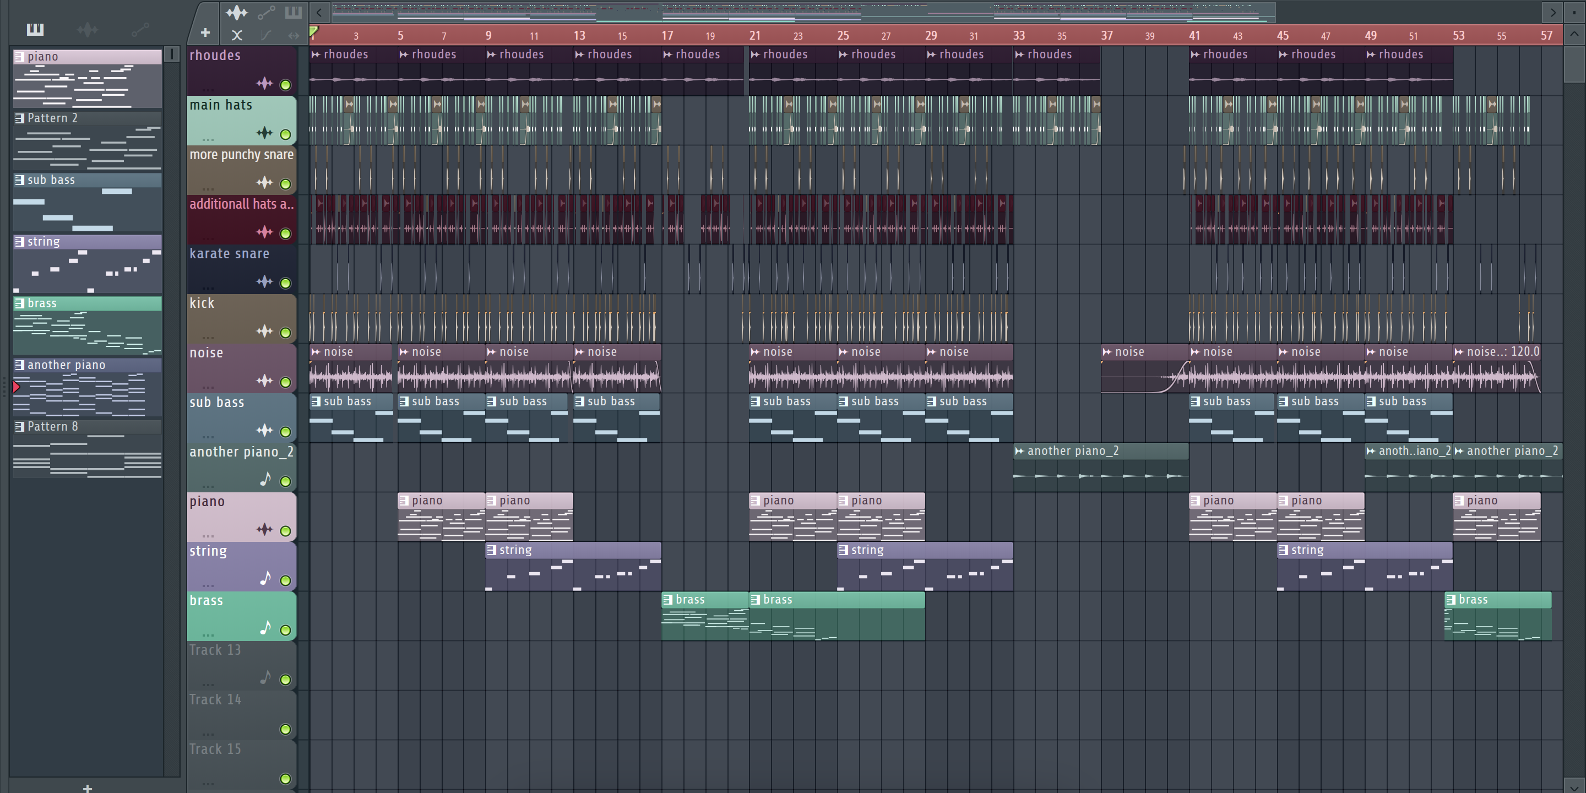Click bar 33 on the timeline ruler

click(1019, 35)
